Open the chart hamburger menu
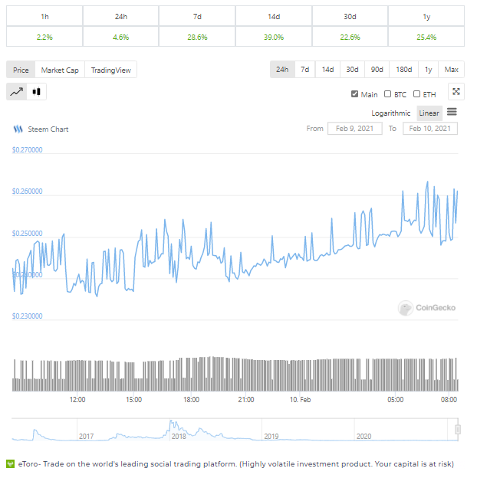This screenshot has width=477, height=478. tap(452, 112)
